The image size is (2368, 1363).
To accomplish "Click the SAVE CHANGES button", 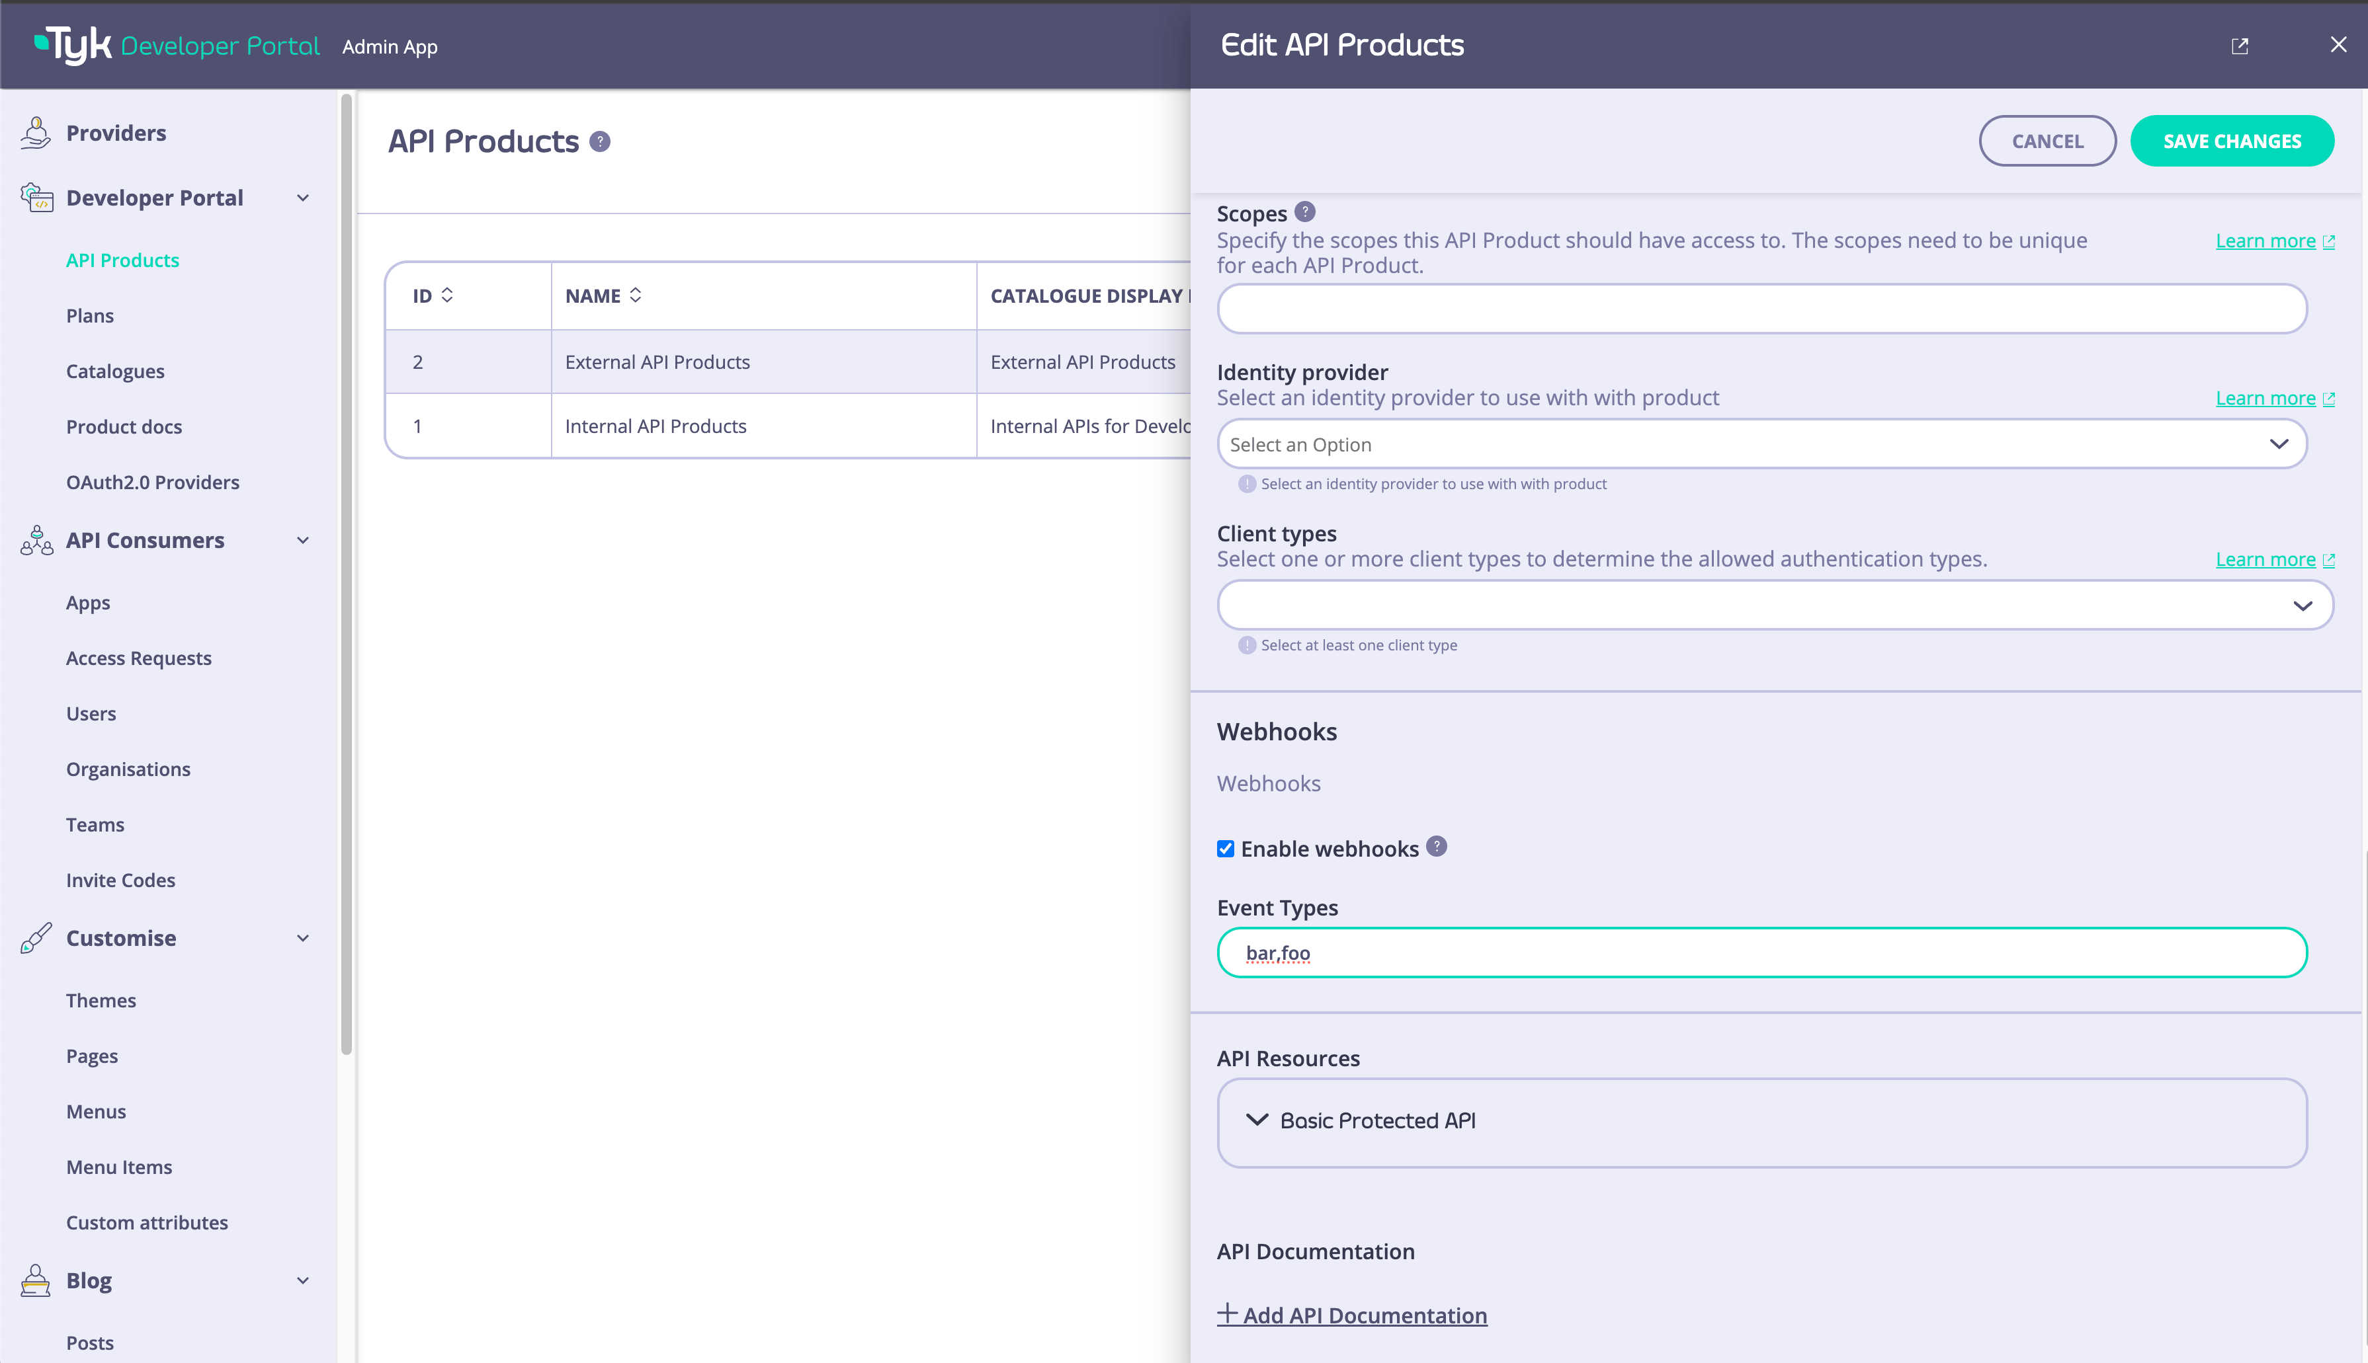I will click(2232, 141).
